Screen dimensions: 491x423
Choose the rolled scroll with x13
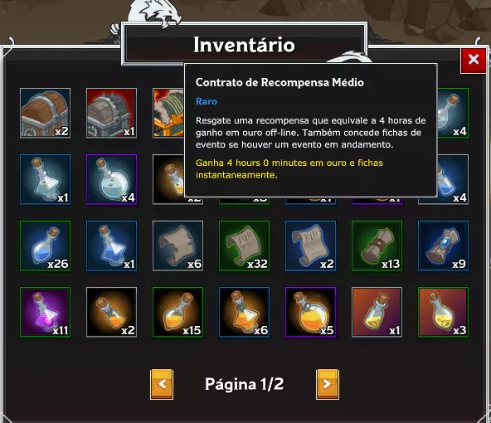[x=377, y=246]
